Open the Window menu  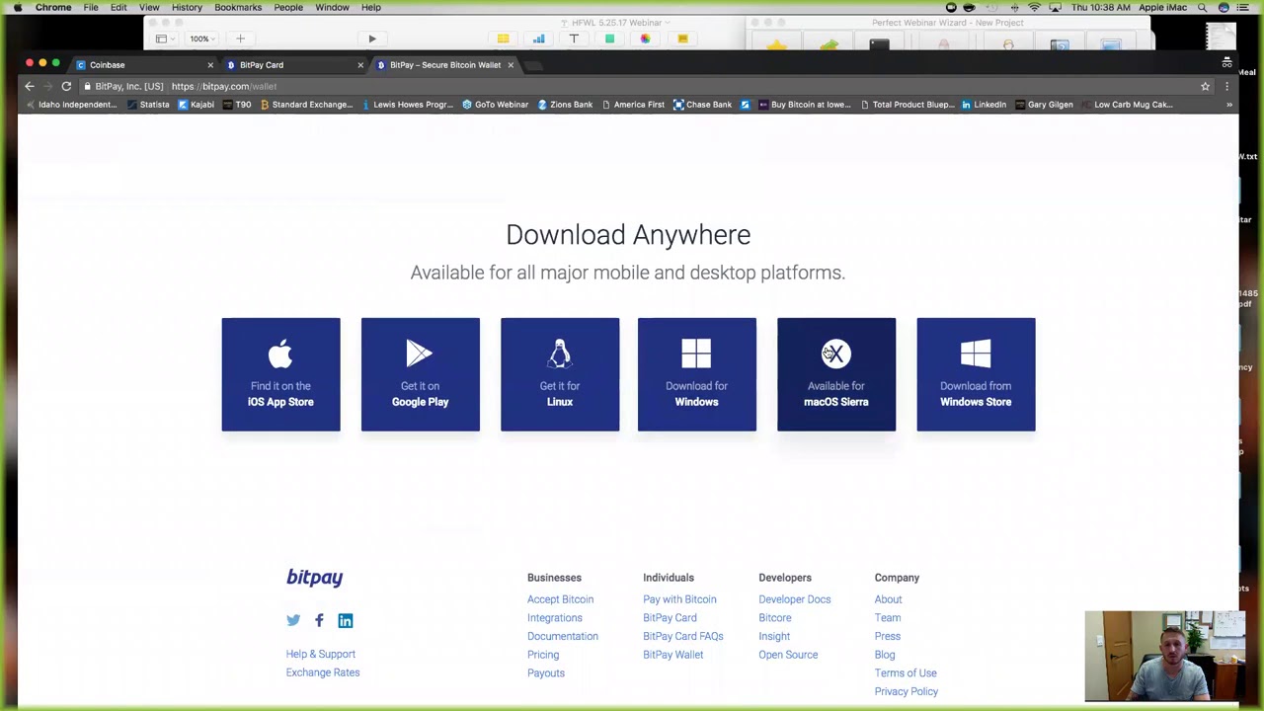(x=333, y=7)
